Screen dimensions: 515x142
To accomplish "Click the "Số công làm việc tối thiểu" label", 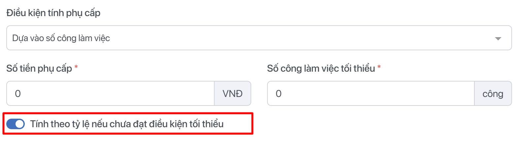I will (321, 69).
